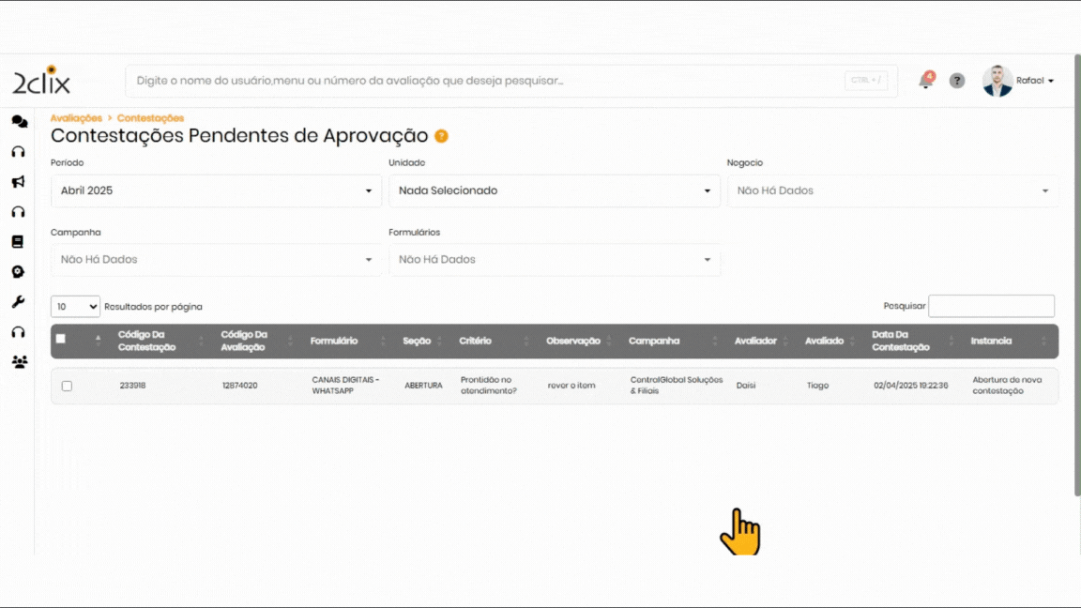Click the head-with-gear sidebar icon
This screenshot has width=1081, height=608.
pos(18,272)
